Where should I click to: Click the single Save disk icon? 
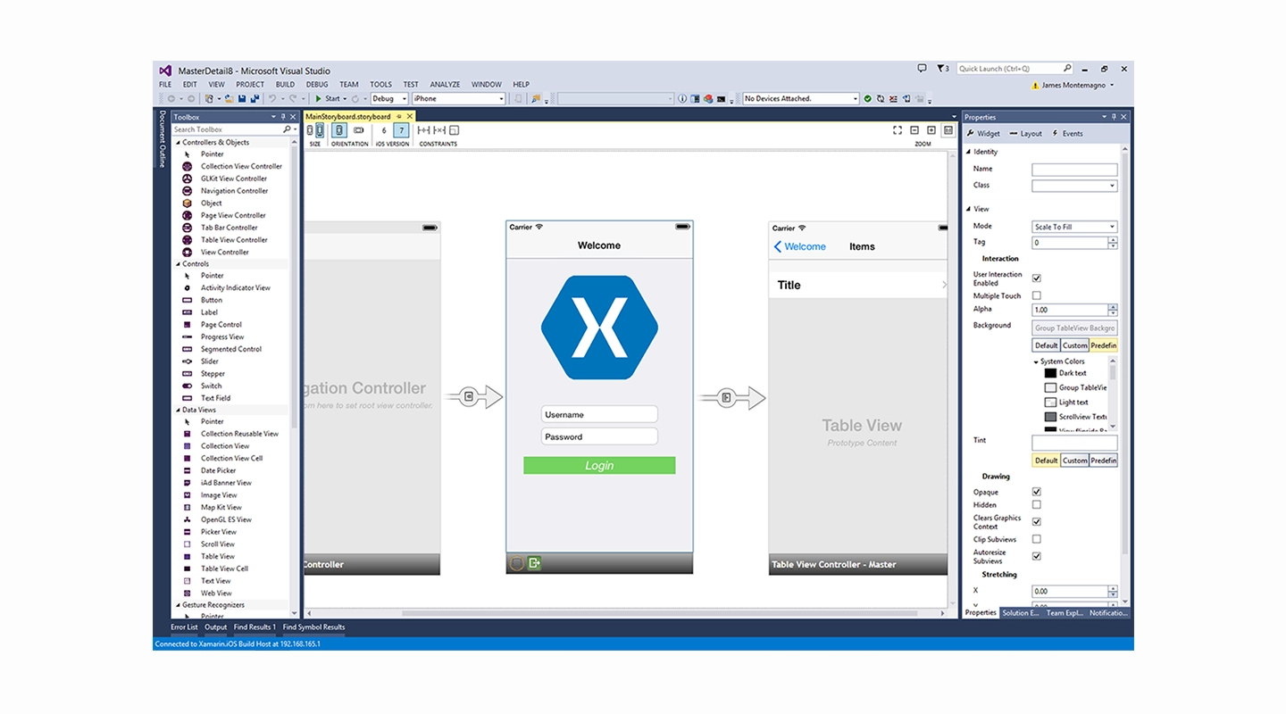coord(242,99)
